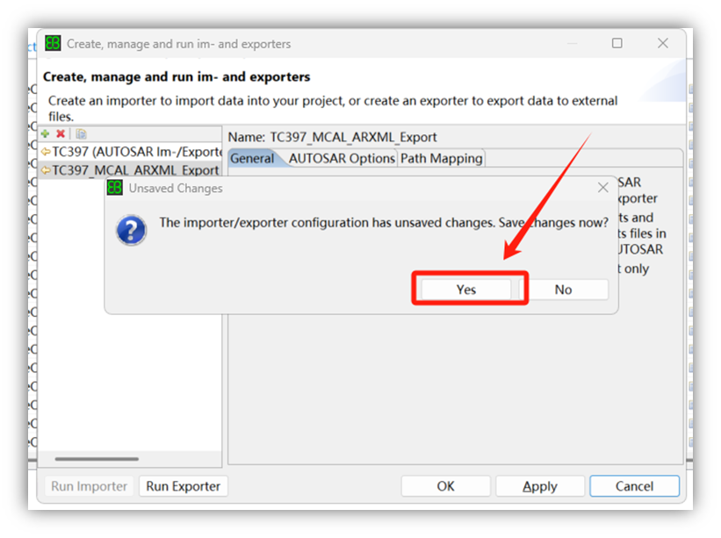Click the EB icon in Unsaved Changes title
721x538 pixels.
tap(114, 188)
